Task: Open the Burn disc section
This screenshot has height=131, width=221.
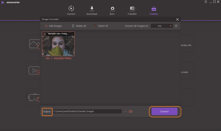Action: tap(112, 10)
